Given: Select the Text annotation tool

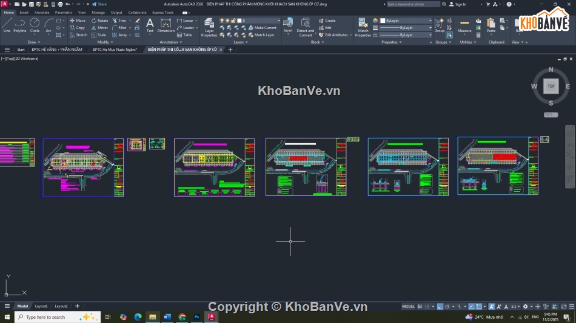Looking at the screenshot, I should tap(150, 25).
